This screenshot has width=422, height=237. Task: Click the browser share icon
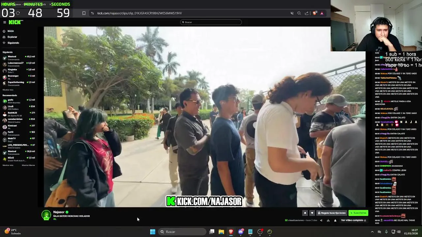tap(307, 13)
